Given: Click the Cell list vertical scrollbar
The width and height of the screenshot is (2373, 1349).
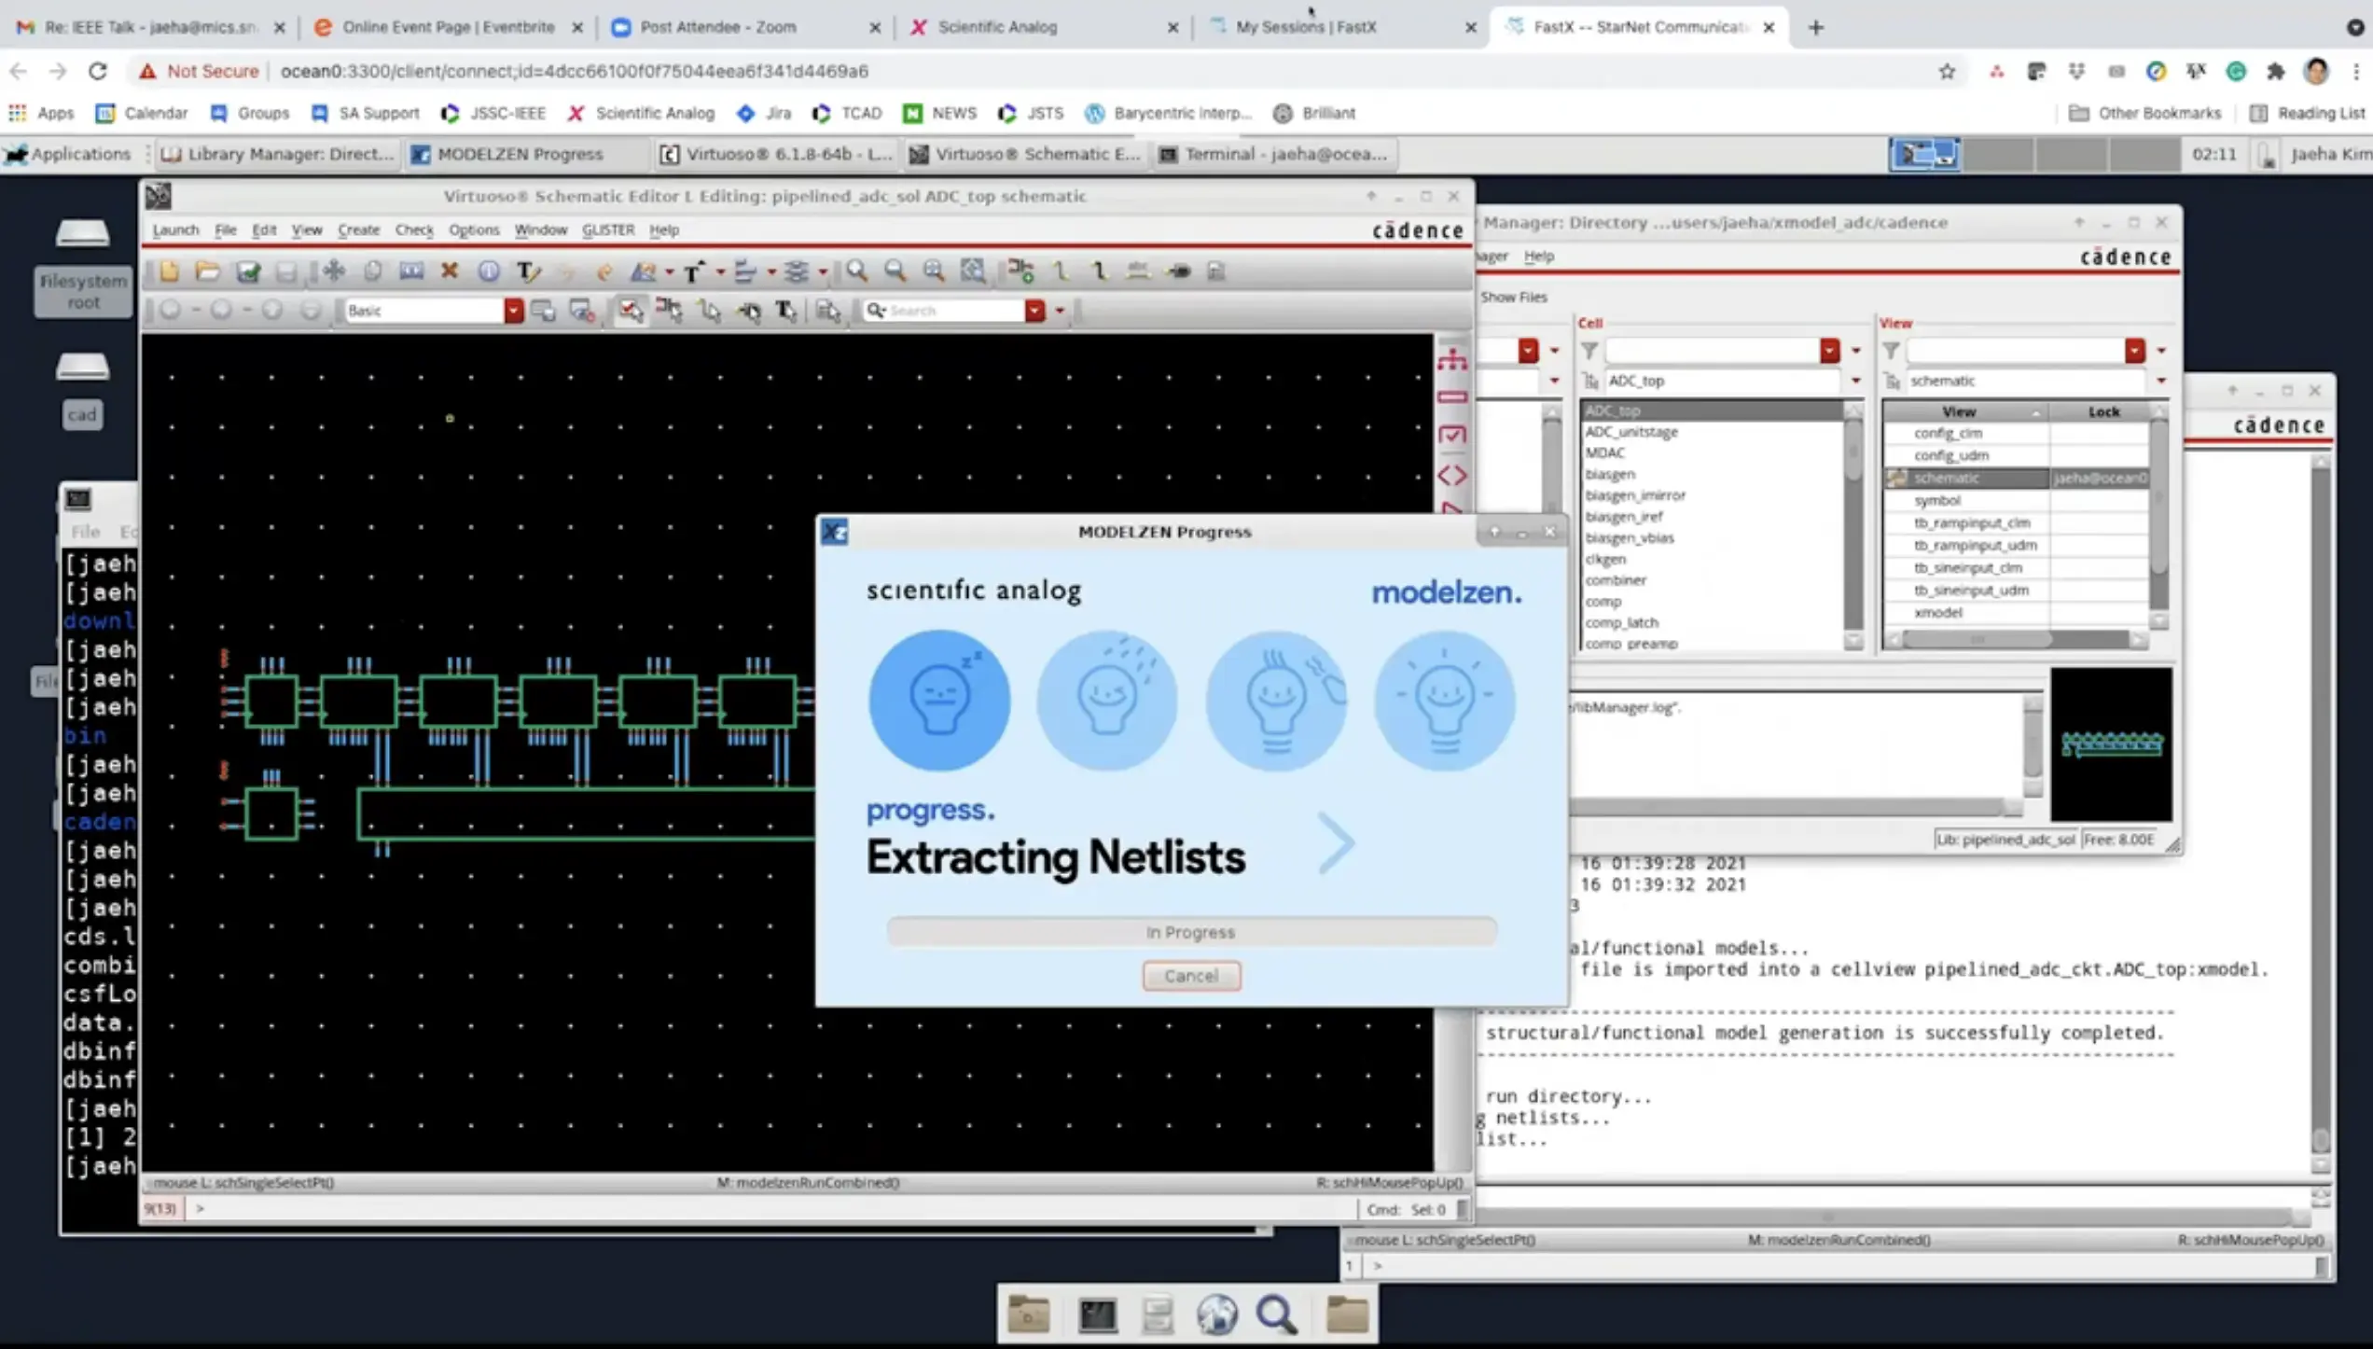Looking at the screenshot, I should point(1853,527).
